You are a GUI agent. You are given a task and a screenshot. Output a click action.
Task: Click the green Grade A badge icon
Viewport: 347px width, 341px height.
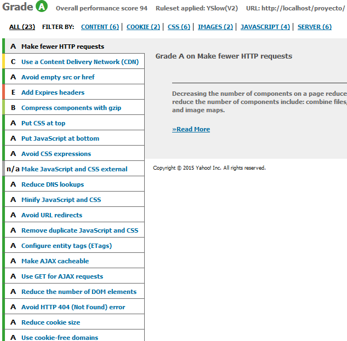[x=42, y=7]
